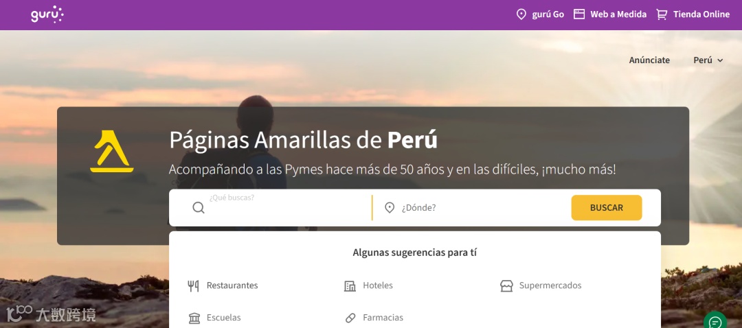Viewport: 742px width, 328px height.
Task: Click the gurú logo in header
Action: click(x=47, y=14)
